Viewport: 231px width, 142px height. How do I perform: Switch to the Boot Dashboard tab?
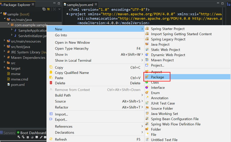tap(32, 133)
